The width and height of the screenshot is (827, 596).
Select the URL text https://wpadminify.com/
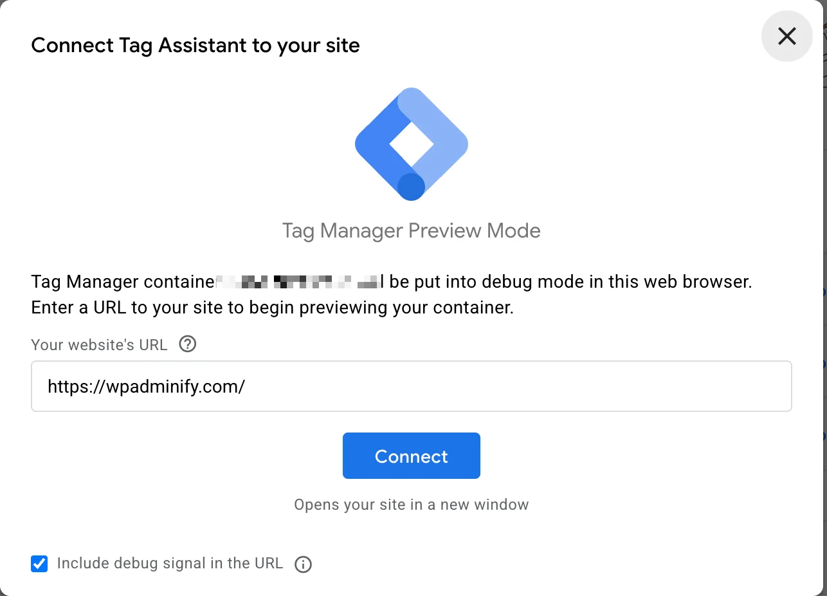coord(147,386)
